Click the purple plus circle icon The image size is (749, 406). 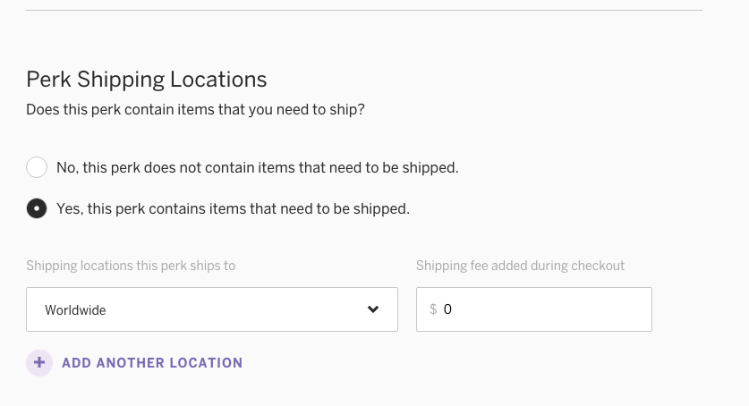point(39,363)
